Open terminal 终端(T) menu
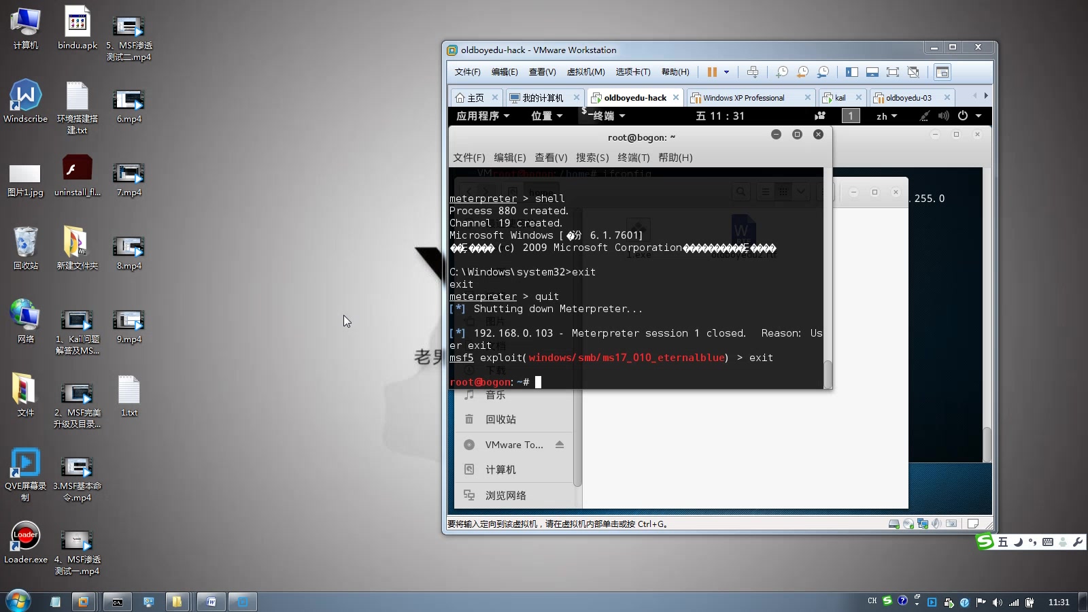This screenshot has width=1088, height=612. click(x=633, y=158)
